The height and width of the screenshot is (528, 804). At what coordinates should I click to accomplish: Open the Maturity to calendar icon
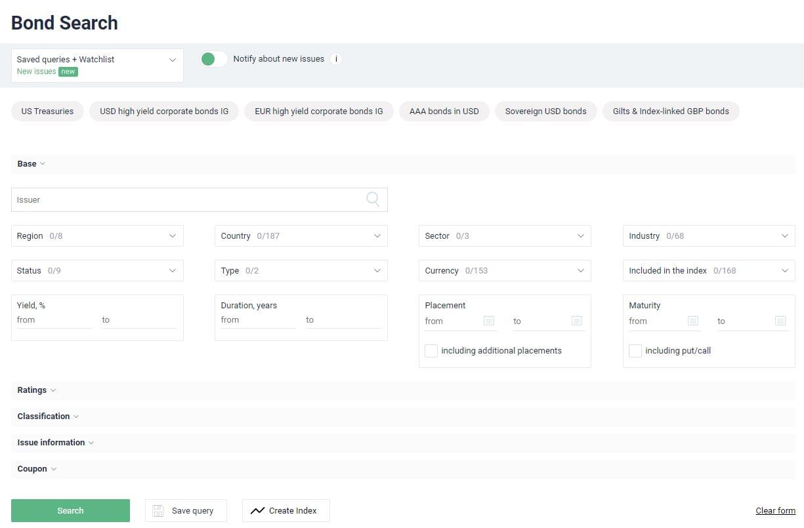tap(780, 321)
